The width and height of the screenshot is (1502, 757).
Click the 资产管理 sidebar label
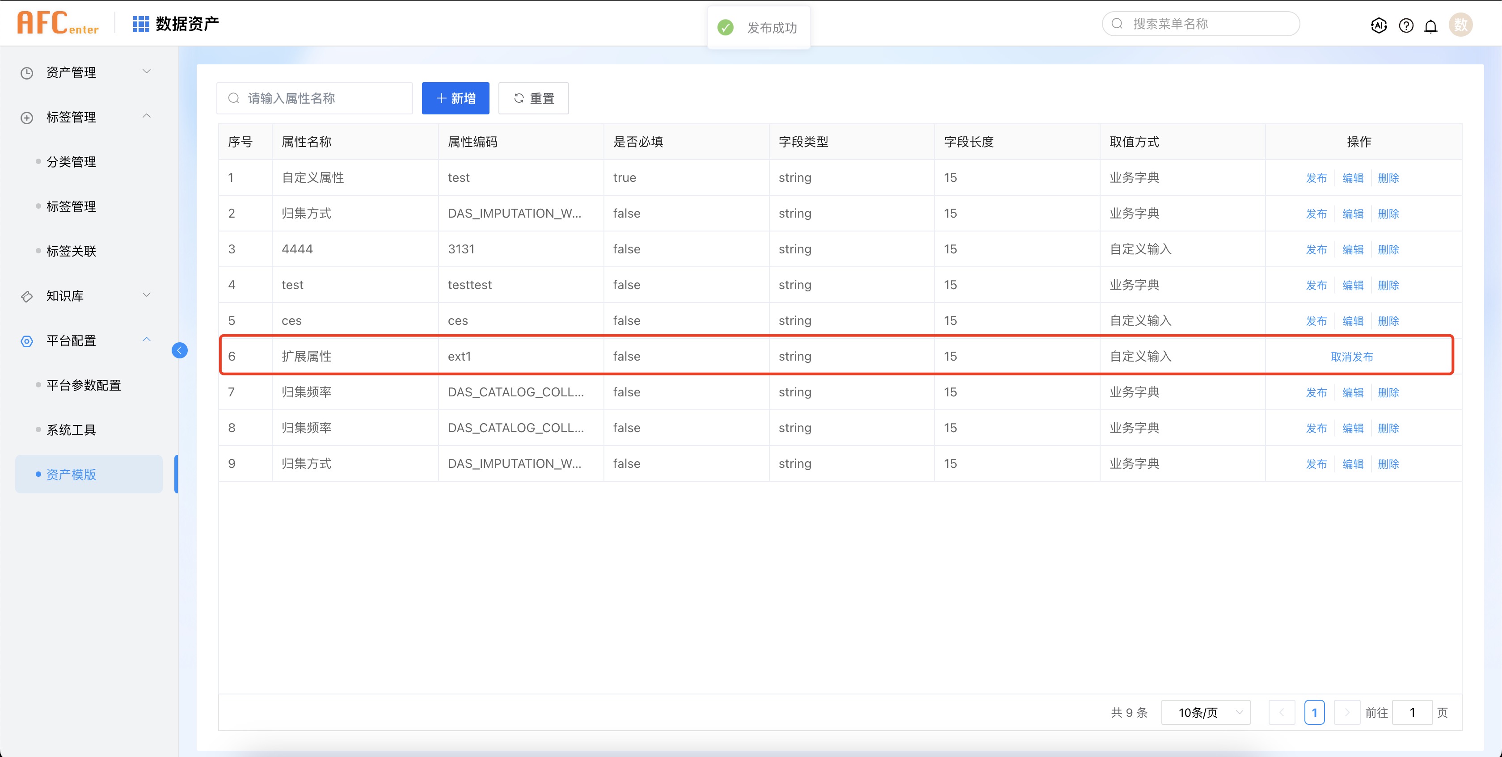click(x=71, y=73)
